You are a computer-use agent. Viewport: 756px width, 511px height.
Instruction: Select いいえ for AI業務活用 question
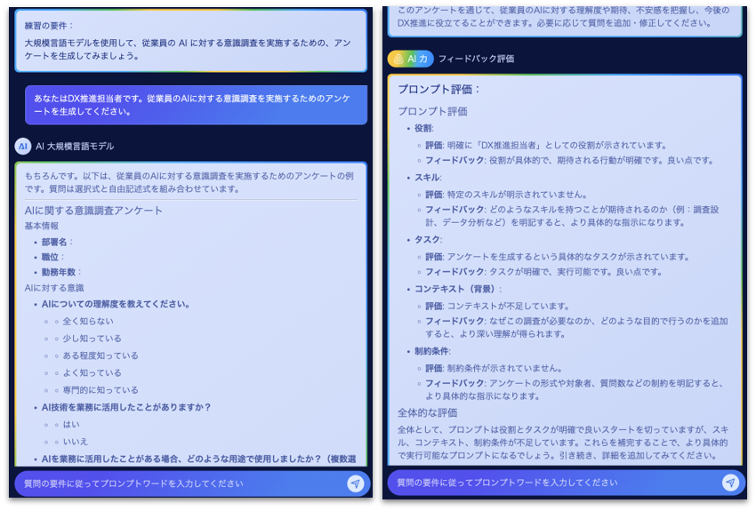point(75,442)
